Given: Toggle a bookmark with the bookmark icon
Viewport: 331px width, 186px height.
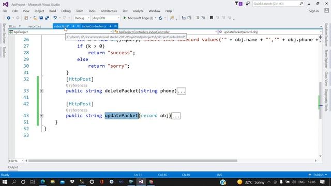Looking at the screenshot, I should pos(211,18).
